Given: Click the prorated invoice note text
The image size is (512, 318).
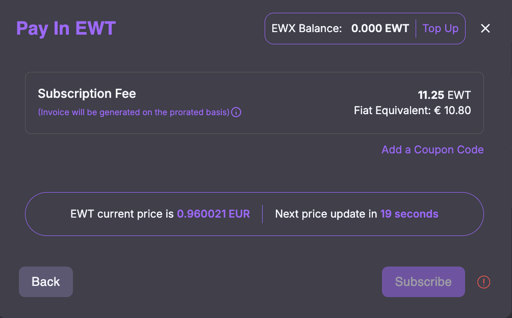Looking at the screenshot, I should point(134,112).
